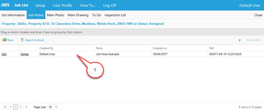Click the JMS logo text
The width and height of the screenshot is (264, 110).
[x=5, y=5]
